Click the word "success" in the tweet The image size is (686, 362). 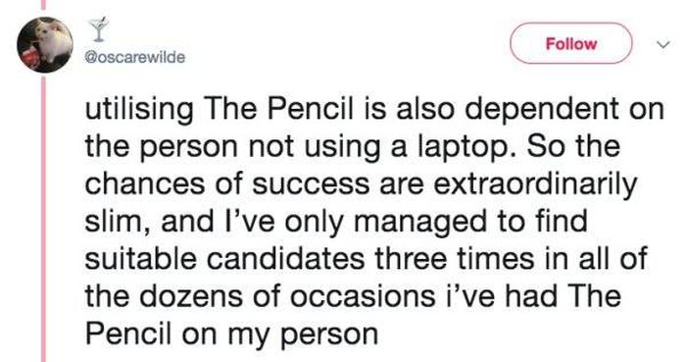[311, 184]
